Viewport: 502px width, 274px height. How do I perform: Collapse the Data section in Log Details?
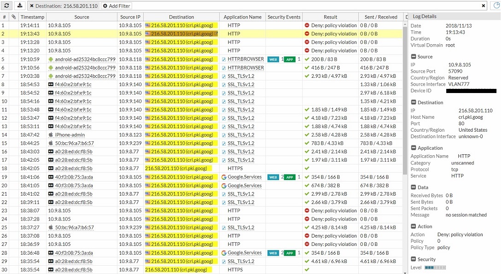[x=413, y=187]
